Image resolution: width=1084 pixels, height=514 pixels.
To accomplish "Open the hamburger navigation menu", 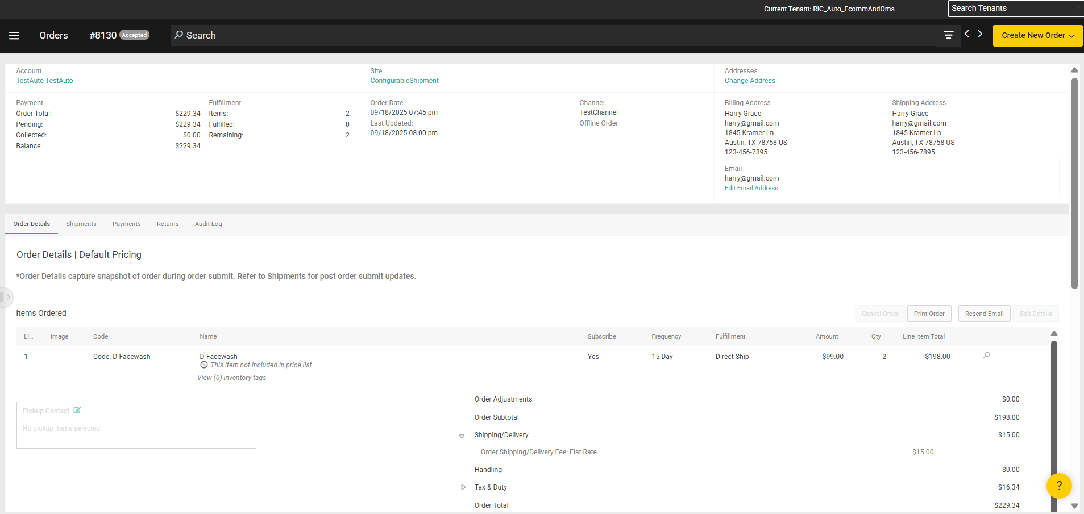I will [x=14, y=35].
